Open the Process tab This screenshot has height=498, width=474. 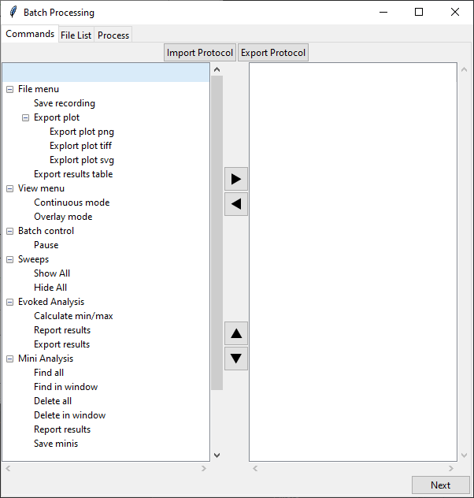coord(113,35)
